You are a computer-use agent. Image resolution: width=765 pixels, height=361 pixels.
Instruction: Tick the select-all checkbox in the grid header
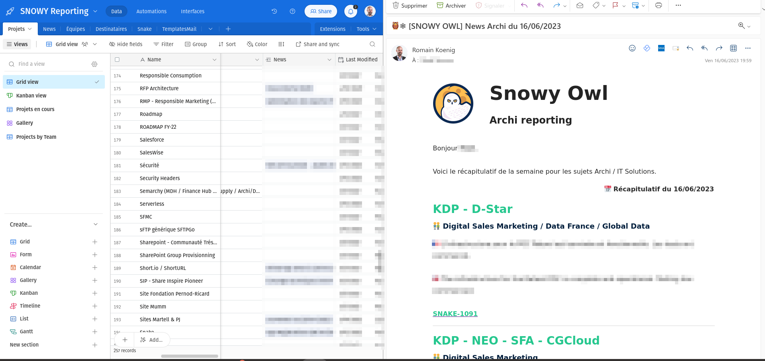tap(117, 60)
